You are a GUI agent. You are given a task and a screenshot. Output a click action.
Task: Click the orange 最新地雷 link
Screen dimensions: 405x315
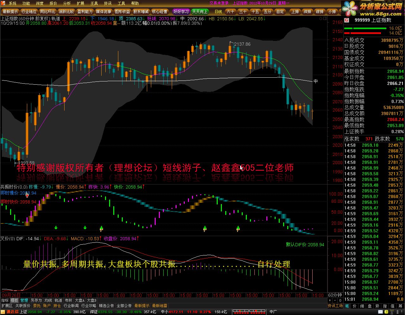pos(159,306)
